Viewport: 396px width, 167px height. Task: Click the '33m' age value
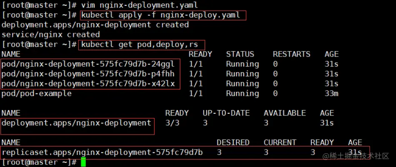coord(331,94)
